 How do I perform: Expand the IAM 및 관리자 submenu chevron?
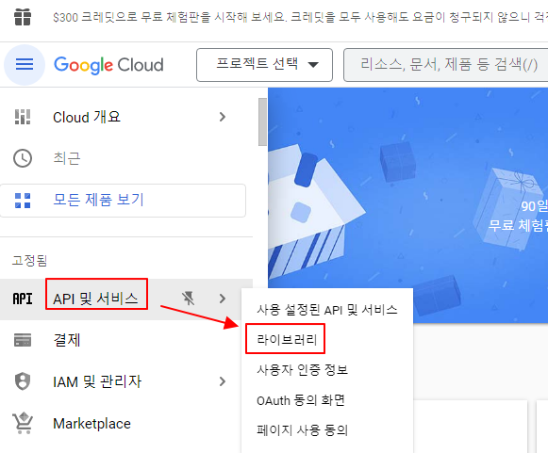[223, 381]
